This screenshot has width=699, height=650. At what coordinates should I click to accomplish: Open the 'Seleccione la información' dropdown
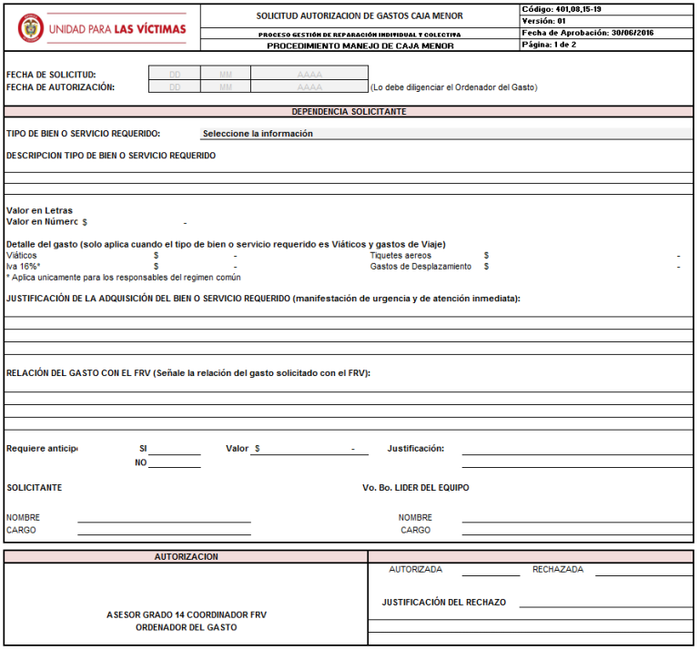pos(446,133)
